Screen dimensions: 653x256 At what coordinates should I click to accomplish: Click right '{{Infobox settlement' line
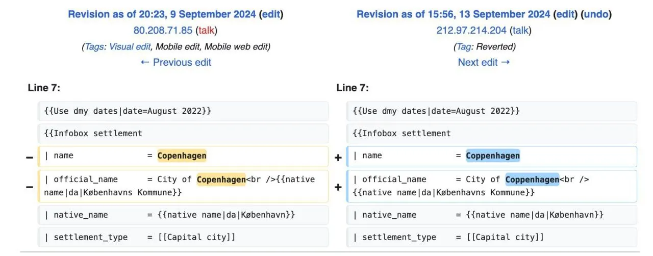click(492, 133)
